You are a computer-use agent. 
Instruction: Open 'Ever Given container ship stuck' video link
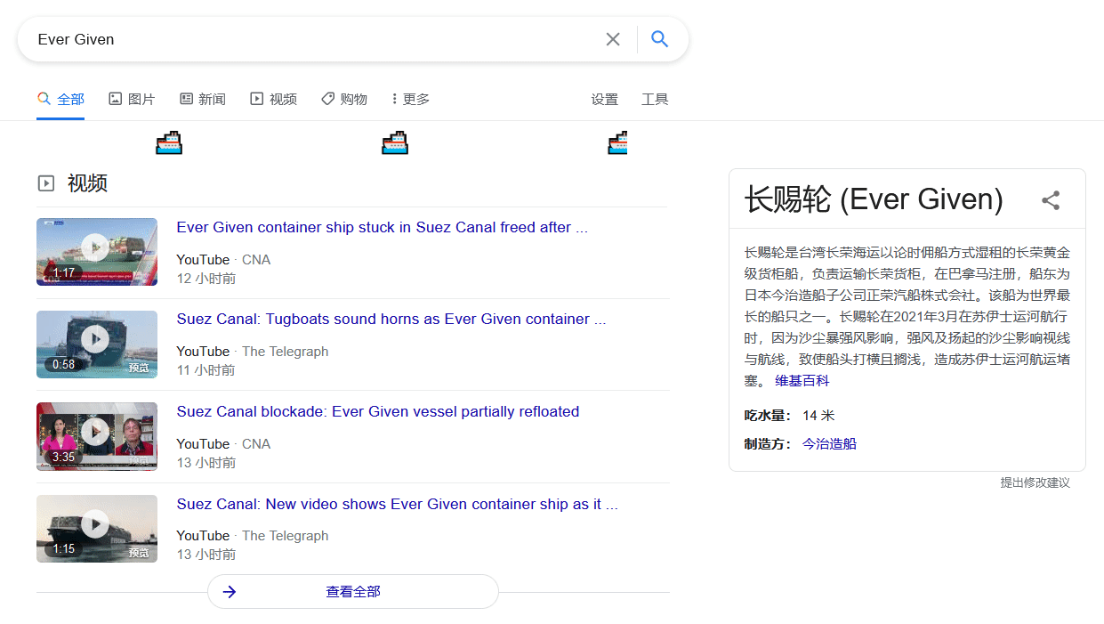[383, 228]
